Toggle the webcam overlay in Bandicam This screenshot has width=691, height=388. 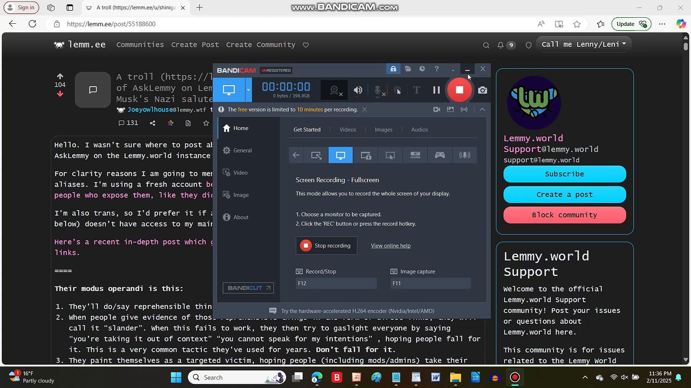[335, 91]
